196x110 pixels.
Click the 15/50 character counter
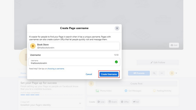116,55
